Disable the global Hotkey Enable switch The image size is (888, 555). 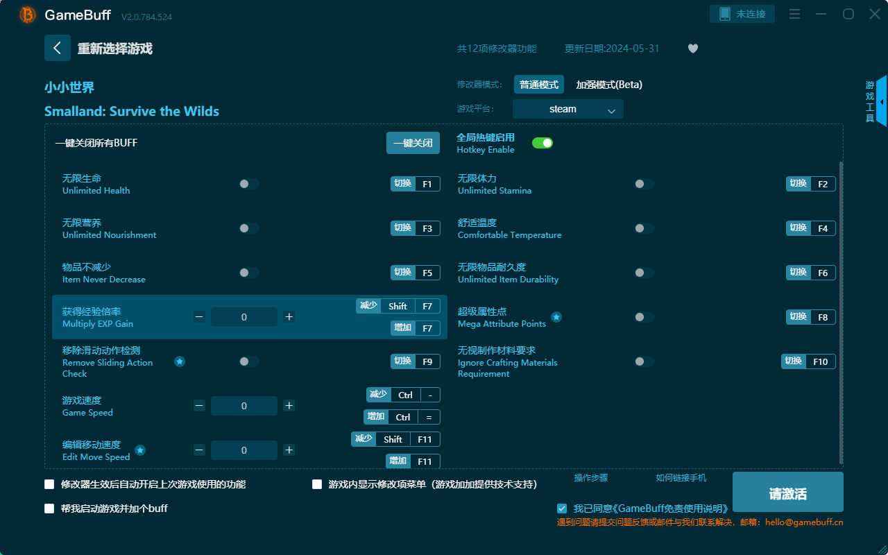[x=543, y=143]
